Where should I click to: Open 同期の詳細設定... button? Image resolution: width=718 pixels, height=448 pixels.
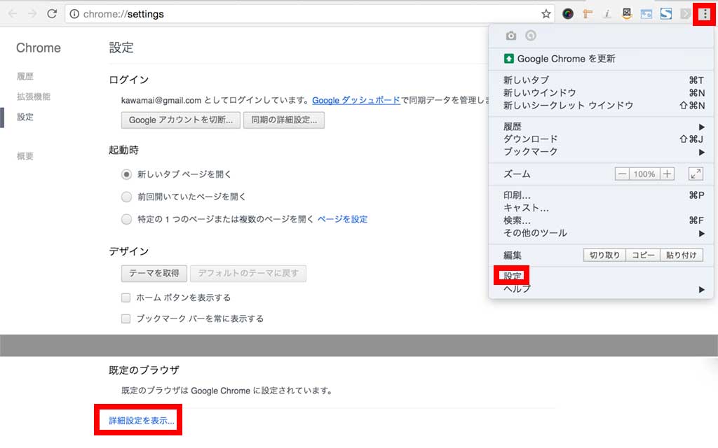(284, 120)
